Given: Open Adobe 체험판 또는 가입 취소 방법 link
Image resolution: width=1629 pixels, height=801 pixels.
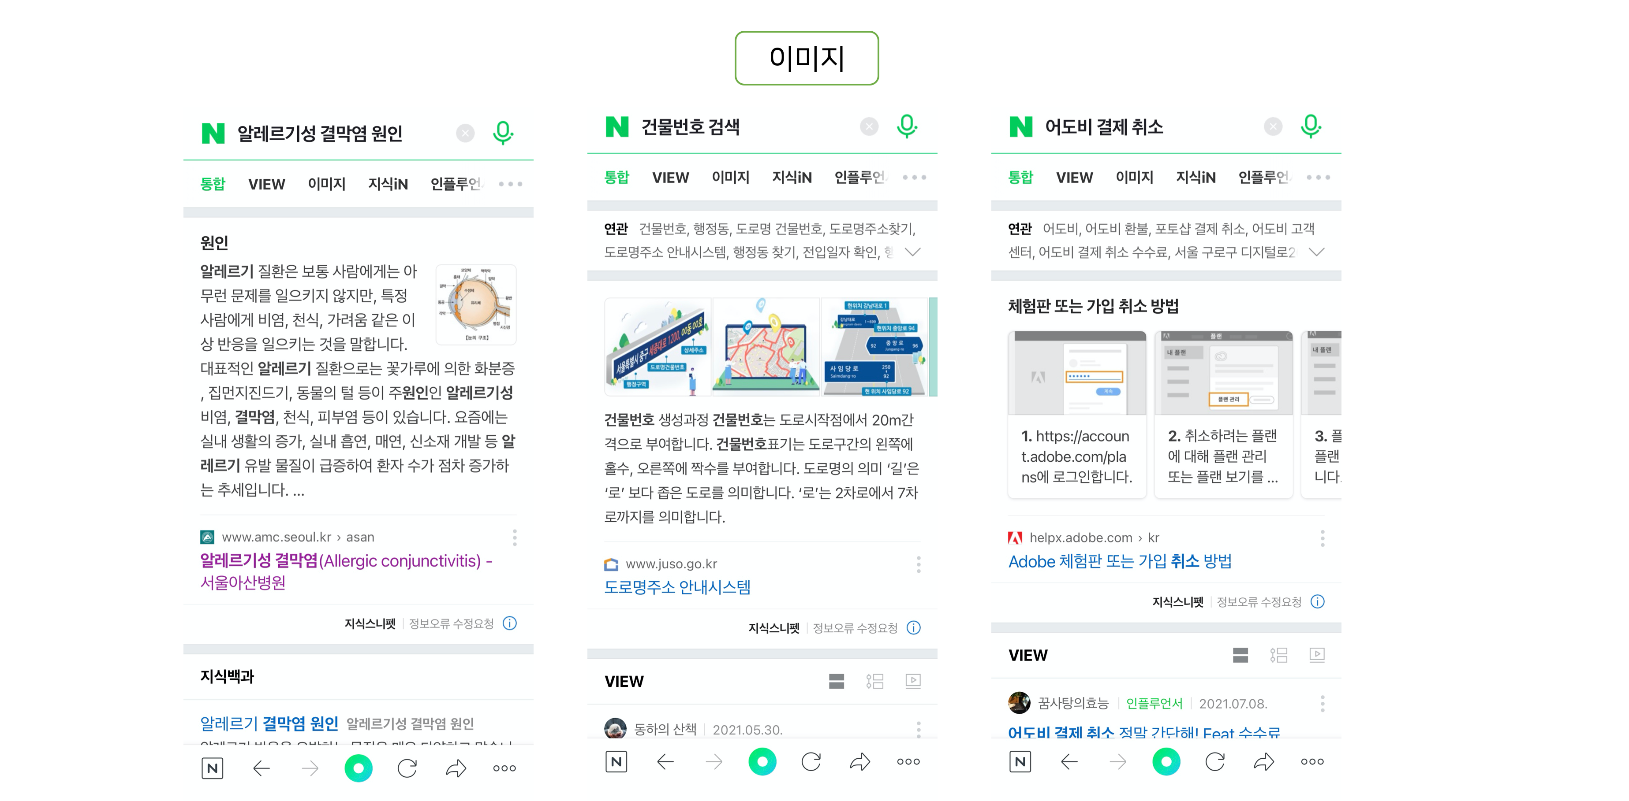Looking at the screenshot, I should [x=1120, y=561].
